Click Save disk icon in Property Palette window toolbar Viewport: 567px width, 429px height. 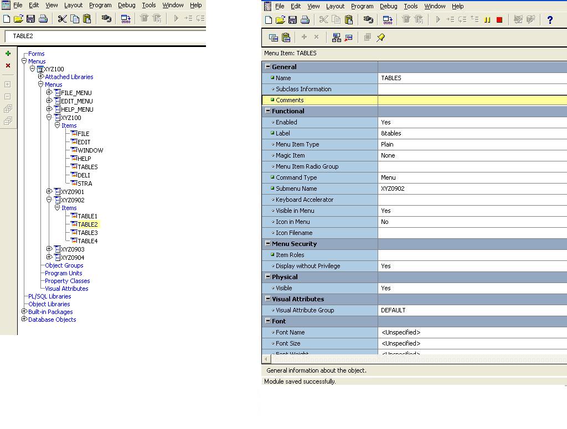292,19
